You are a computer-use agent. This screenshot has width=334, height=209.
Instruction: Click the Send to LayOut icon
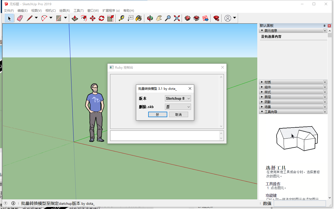[205, 18]
